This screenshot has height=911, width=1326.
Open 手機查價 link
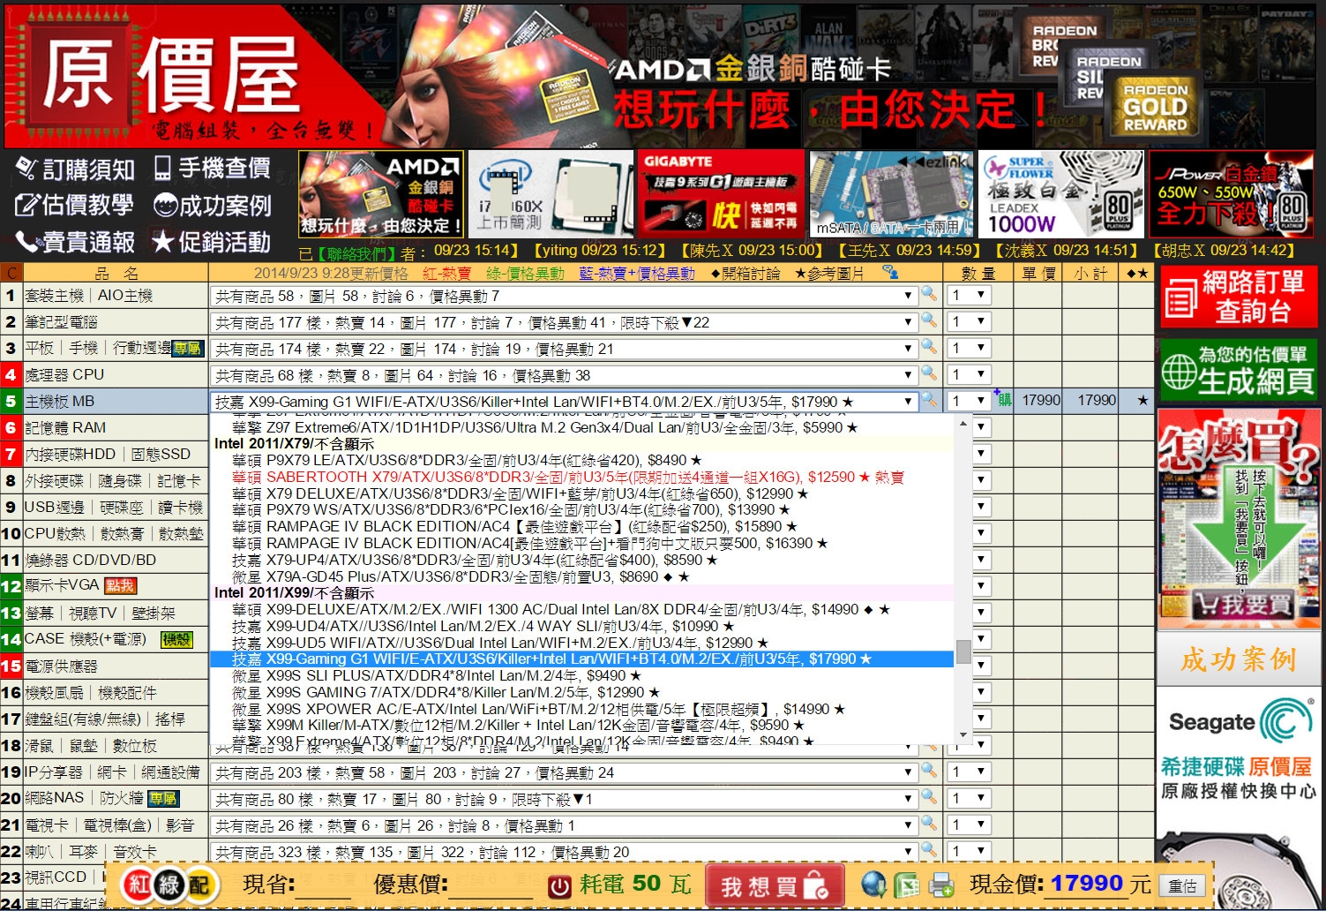212,168
